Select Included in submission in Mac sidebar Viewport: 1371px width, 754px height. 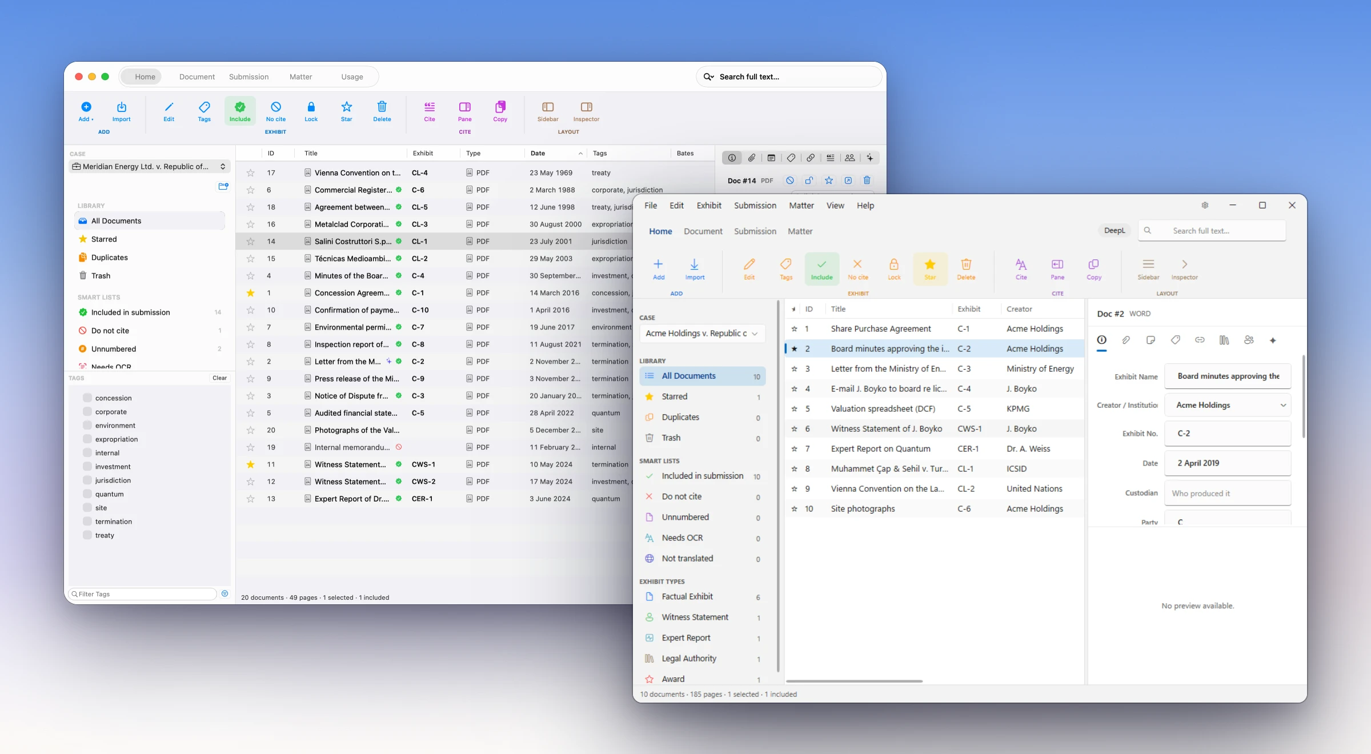(x=151, y=312)
